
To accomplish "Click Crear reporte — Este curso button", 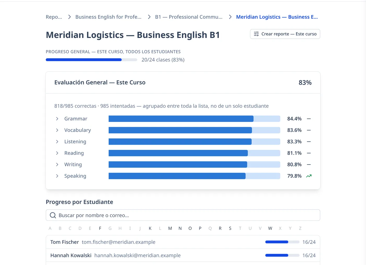I will coord(285,34).
